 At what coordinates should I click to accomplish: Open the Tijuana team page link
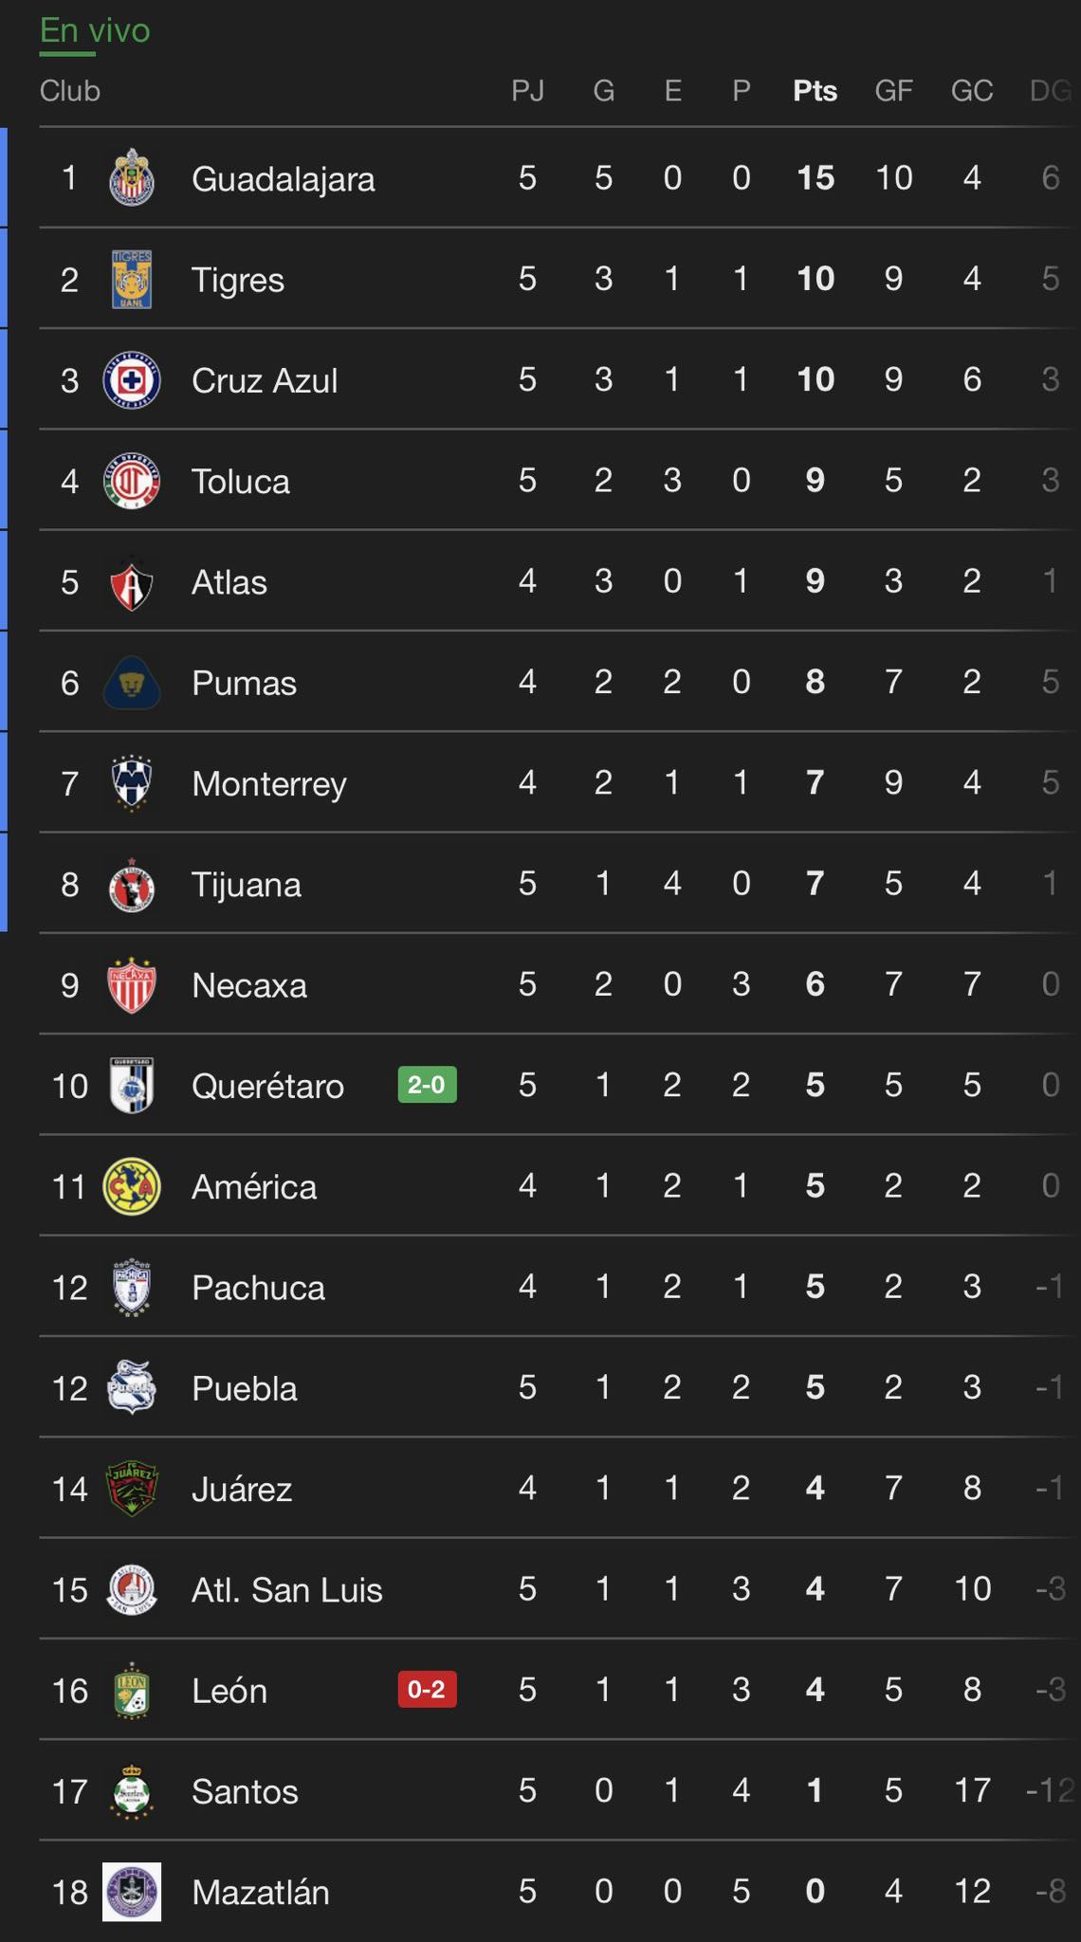click(x=247, y=885)
